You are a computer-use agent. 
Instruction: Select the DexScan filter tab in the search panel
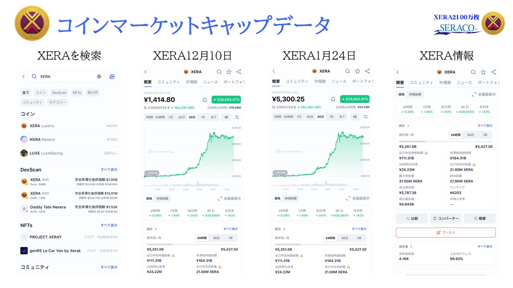coord(59,92)
